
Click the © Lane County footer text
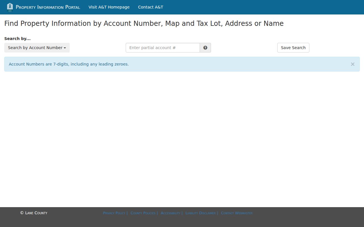tap(34, 213)
